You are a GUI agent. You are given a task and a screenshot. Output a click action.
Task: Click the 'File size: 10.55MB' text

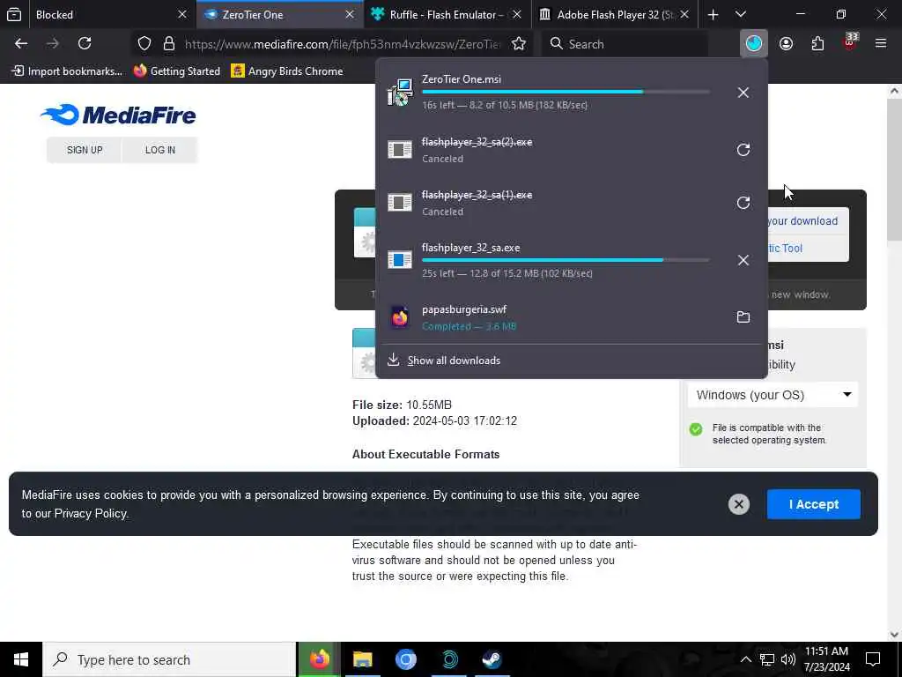(x=402, y=405)
